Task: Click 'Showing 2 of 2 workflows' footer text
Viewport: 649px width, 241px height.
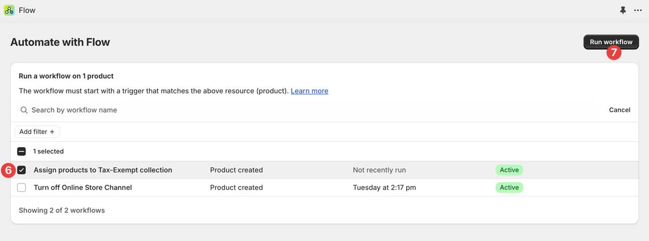Action: pyautogui.click(x=62, y=210)
